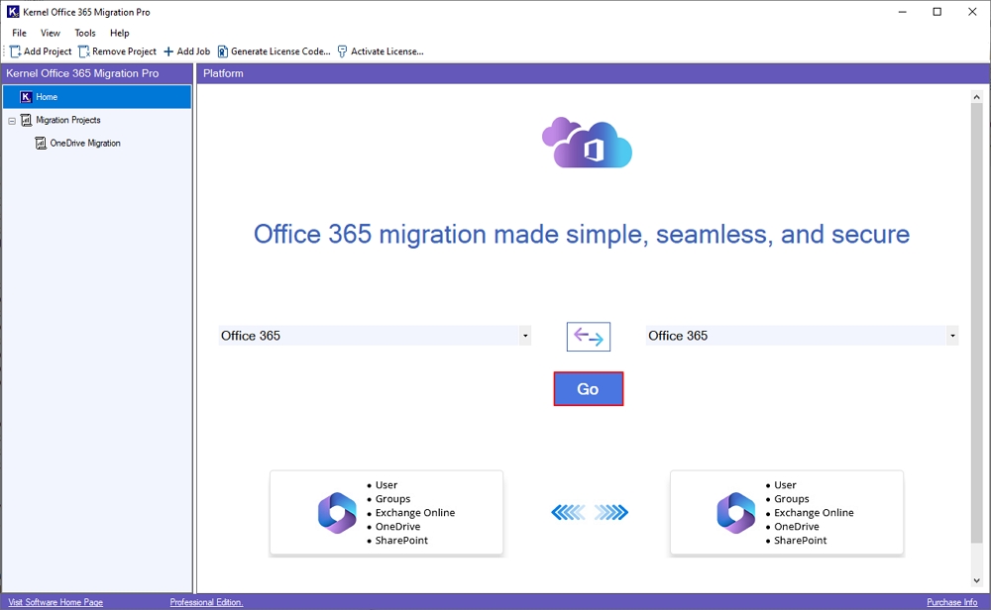Click the swap direction arrows between platforms
This screenshot has width=991, height=610.
click(588, 336)
